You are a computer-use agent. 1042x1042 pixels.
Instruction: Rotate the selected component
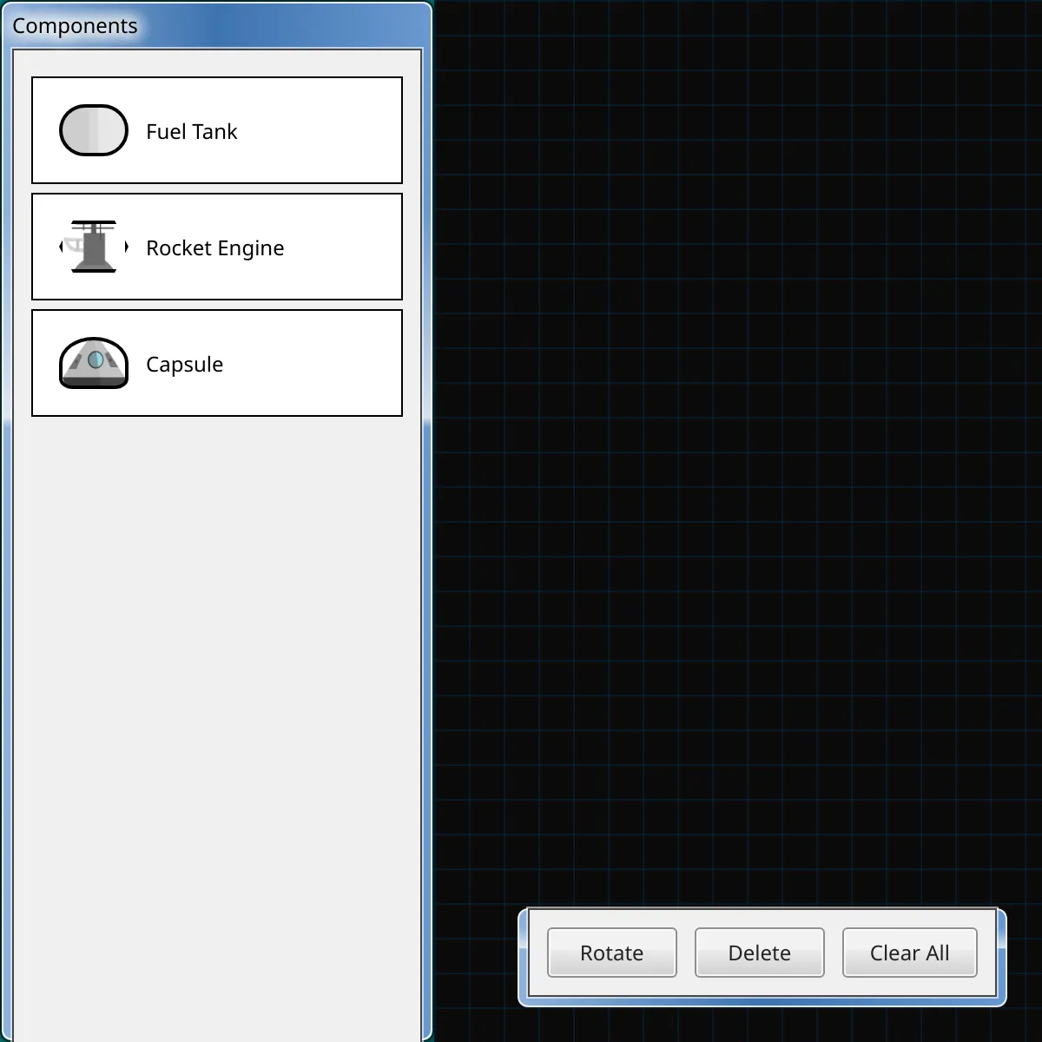tap(611, 953)
